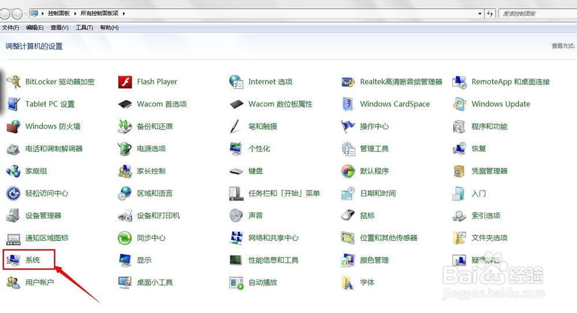Open the 声音 speaker icon
This screenshot has width=577, height=313.
point(236,215)
